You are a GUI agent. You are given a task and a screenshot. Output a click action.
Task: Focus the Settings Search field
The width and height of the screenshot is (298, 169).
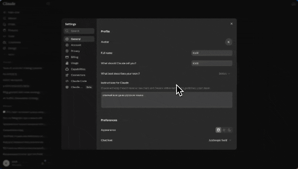pos(79,31)
